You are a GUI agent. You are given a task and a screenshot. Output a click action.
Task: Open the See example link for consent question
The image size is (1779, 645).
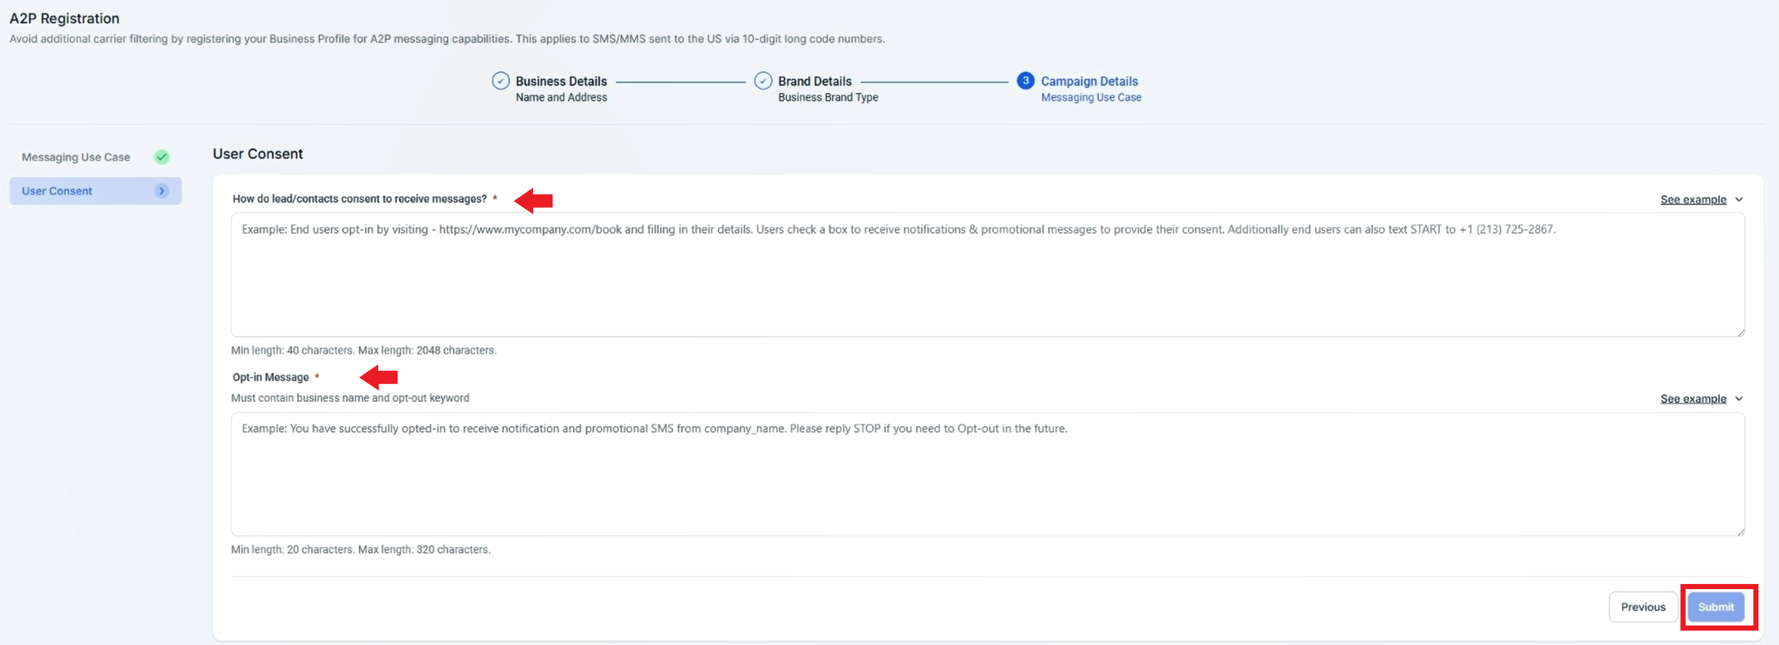(x=1693, y=199)
